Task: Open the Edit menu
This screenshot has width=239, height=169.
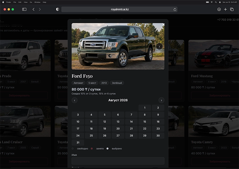Action: [x=20, y=2]
